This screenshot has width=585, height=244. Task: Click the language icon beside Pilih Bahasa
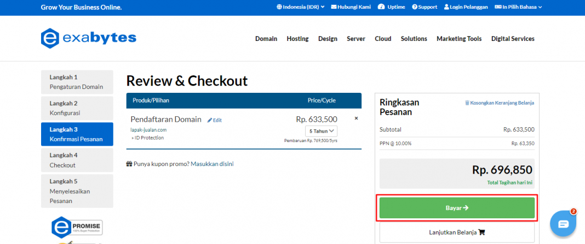coord(498,7)
